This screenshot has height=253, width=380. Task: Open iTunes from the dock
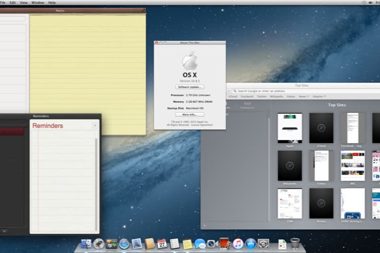point(238,244)
